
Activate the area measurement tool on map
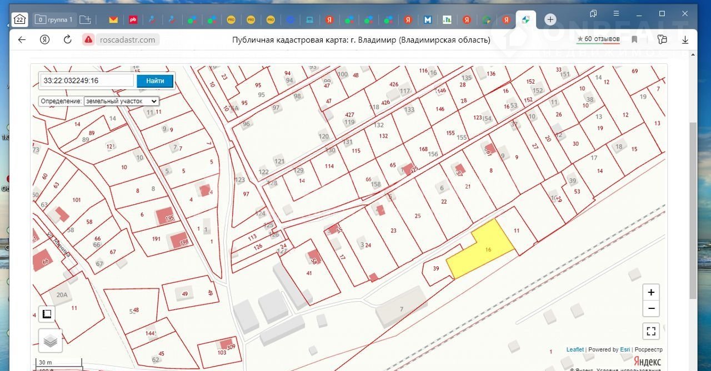47,314
